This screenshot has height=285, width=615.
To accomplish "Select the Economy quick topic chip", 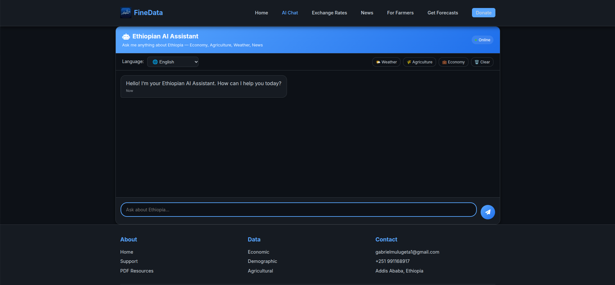I will 453,62.
